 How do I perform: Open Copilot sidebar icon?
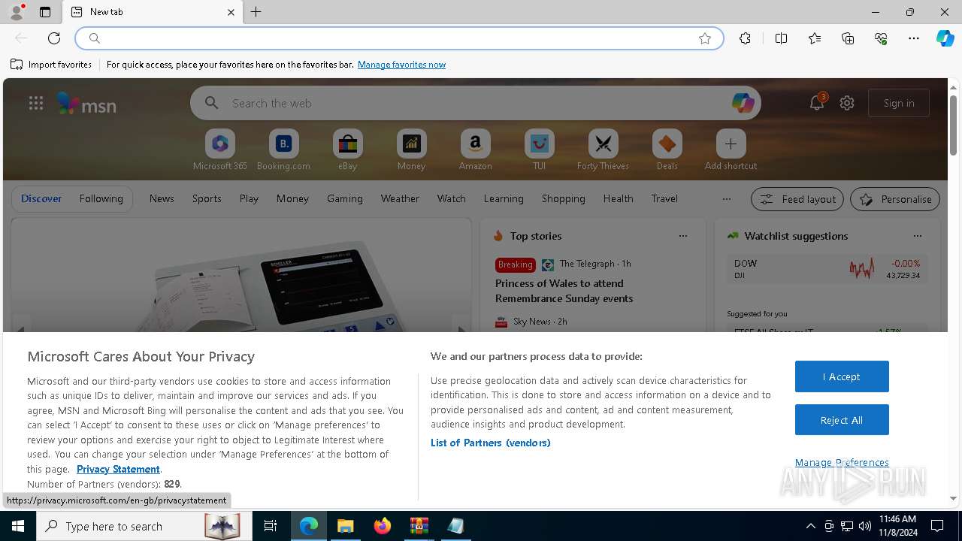click(945, 38)
